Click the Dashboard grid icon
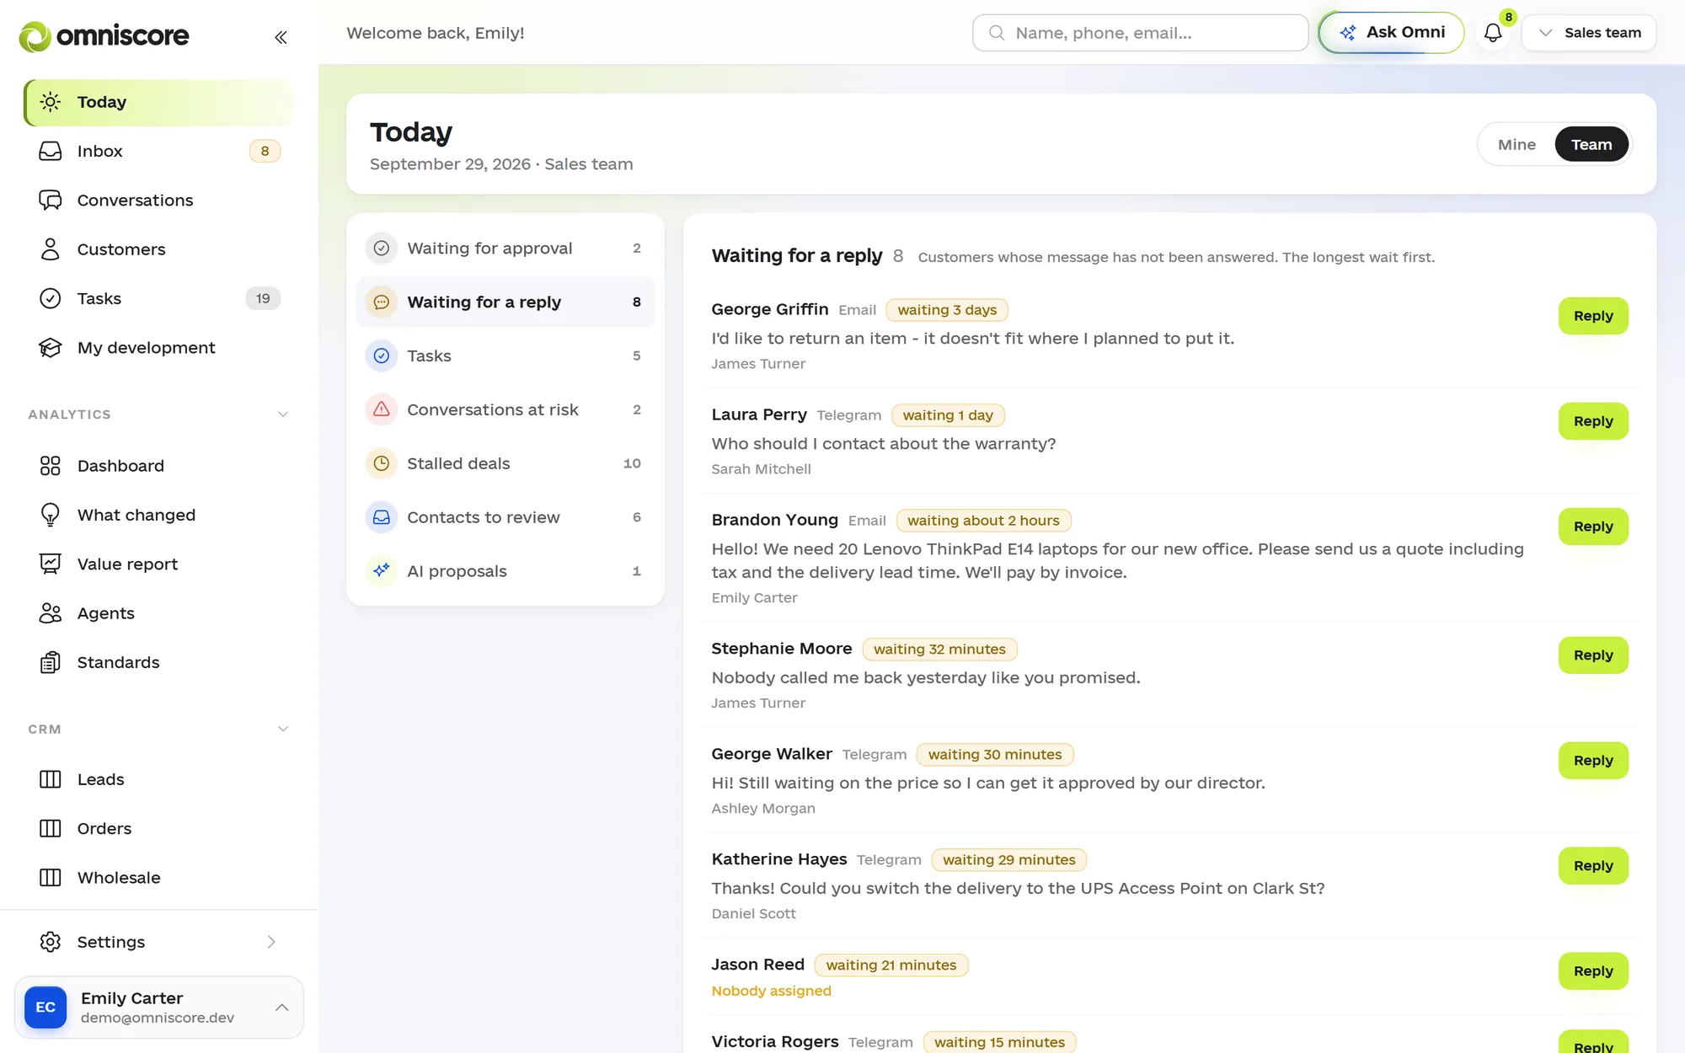 pos(51,466)
